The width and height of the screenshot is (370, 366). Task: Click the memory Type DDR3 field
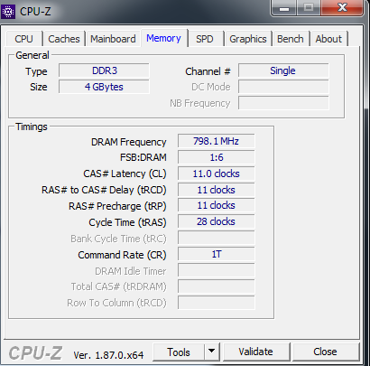[x=104, y=70]
